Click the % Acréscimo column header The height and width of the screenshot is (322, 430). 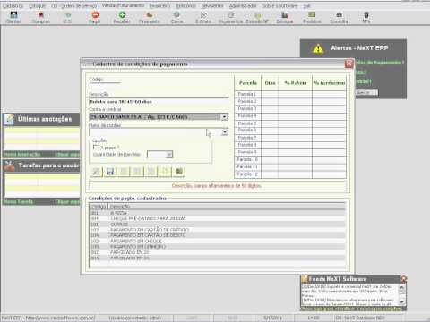click(329, 83)
